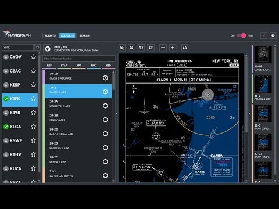The image size is (279, 209).
Task: Click the Navigraph logo
Action: [x=17, y=34]
